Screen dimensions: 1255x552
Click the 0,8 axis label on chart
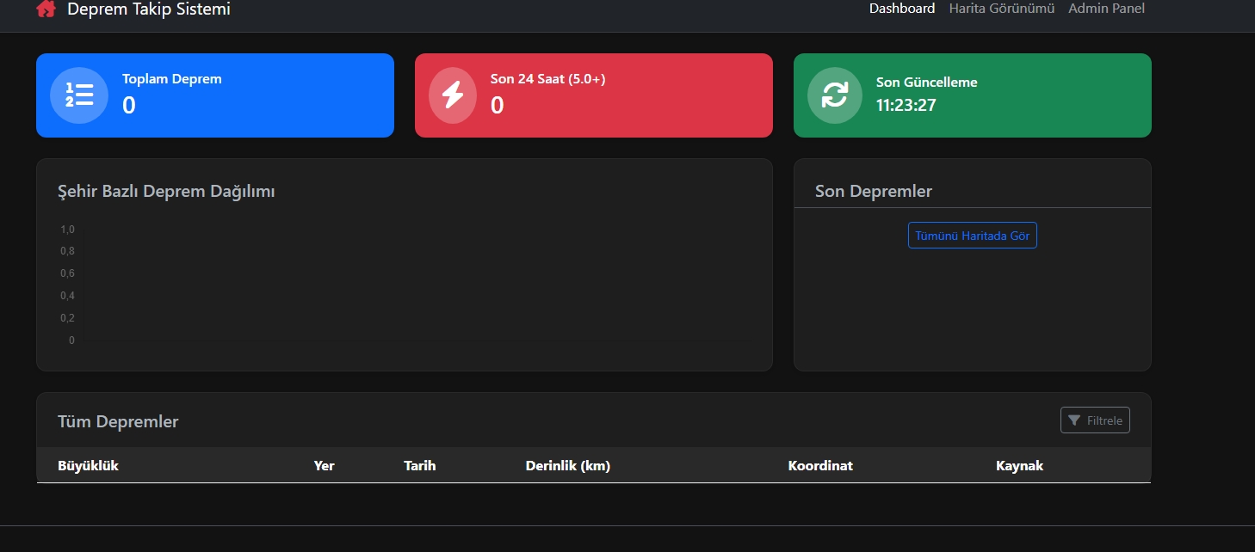[68, 251]
